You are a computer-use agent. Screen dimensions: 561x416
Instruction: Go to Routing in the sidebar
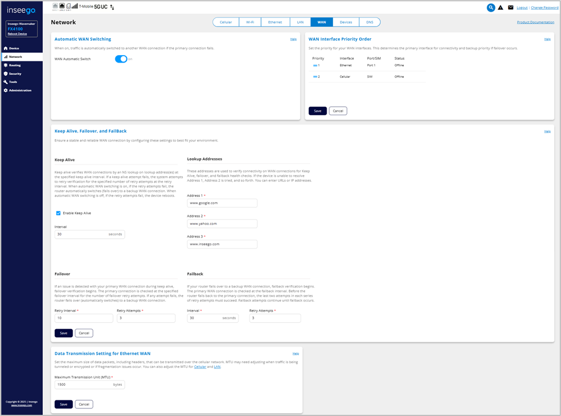(15, 65)
